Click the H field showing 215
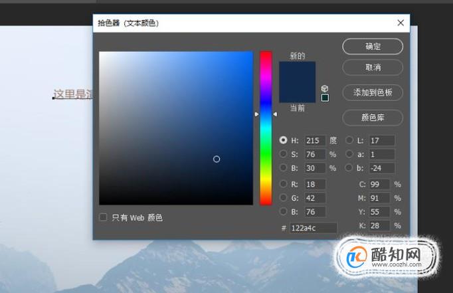The image size is (453, 293). pyautogui.click(x=315, y=140)
